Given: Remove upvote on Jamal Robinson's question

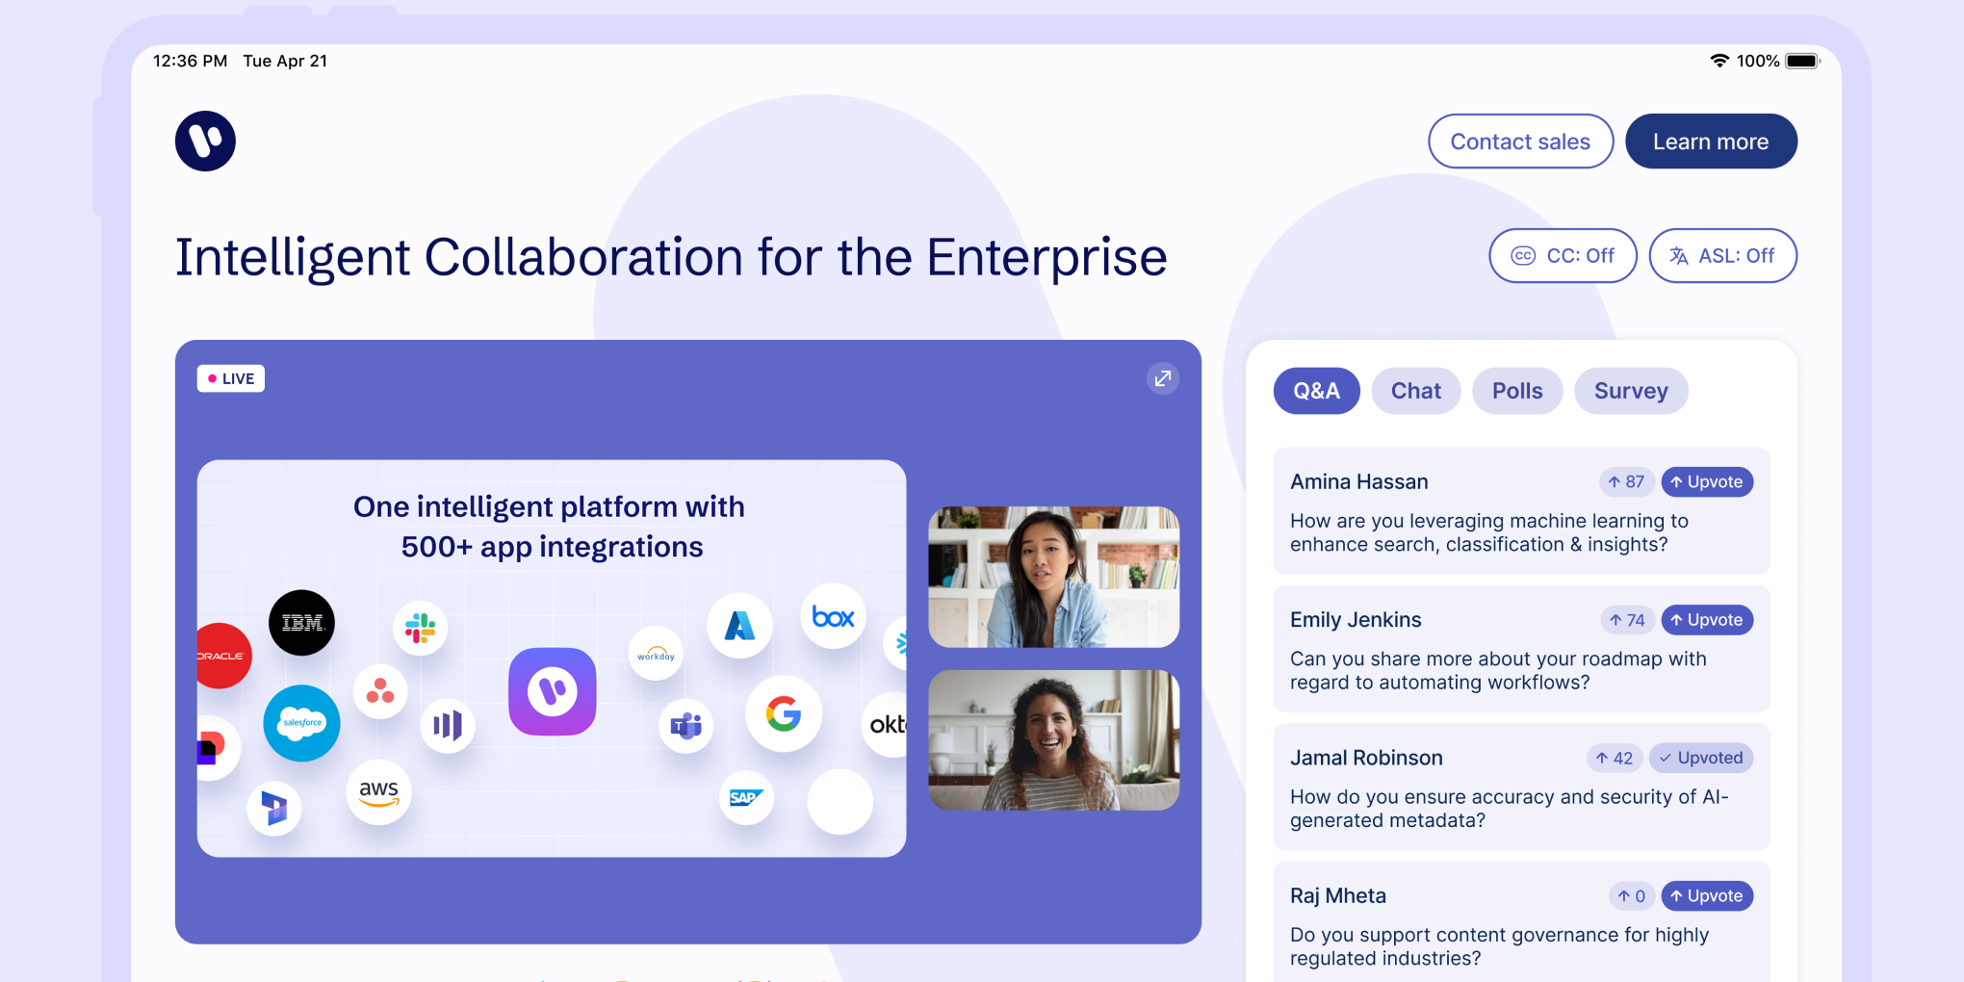Looking at the screenshot, I should tap(1700, 758).
